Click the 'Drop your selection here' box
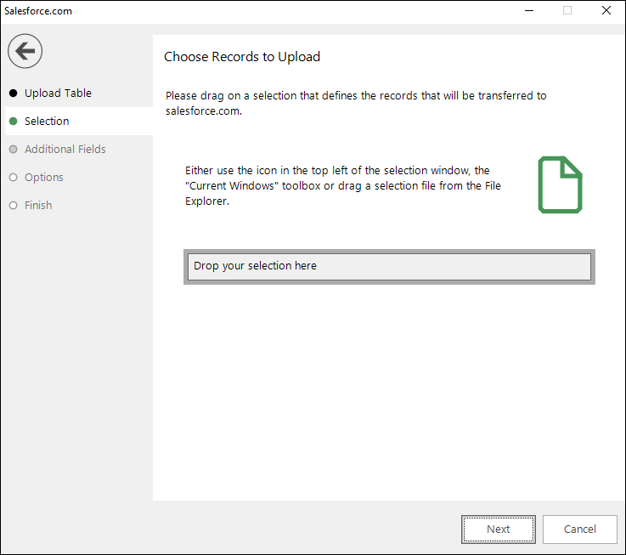The width and height of the screenshot is (626, 555). (389, 267)
